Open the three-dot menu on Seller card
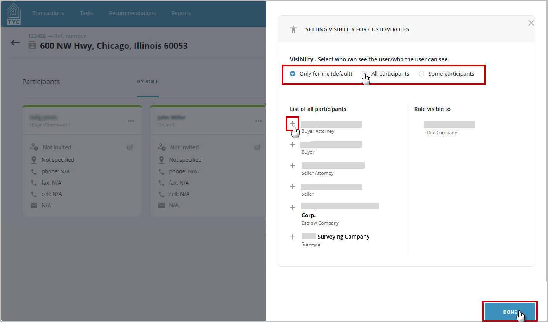The width and height of the screenshot is (548, 322). tap(258, 121)
